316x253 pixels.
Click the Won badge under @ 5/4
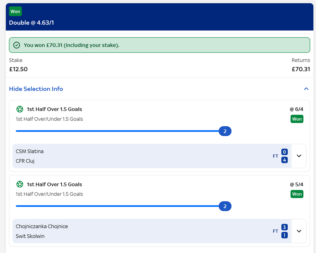[297, 194]
